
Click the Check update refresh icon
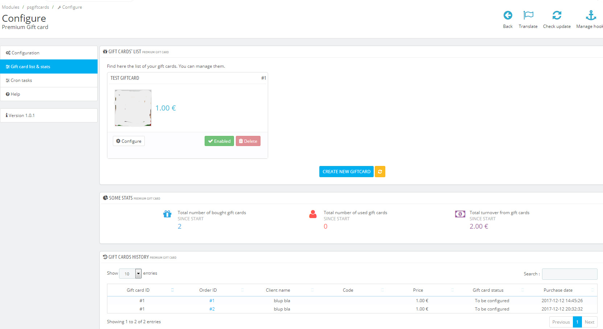point(557,15)
